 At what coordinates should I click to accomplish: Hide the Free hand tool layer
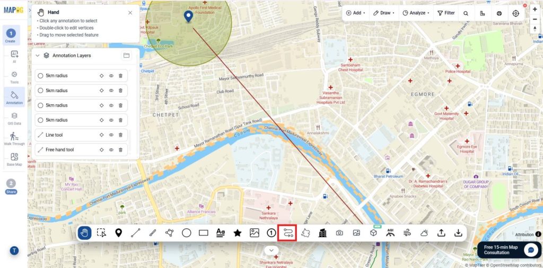click(111, 150)
